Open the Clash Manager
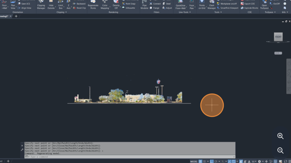The width and height of the screenshot is (291, 163). coord(211,5)
